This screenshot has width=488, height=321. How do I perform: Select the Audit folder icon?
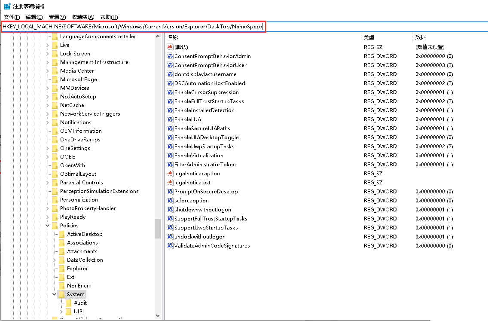68,303
